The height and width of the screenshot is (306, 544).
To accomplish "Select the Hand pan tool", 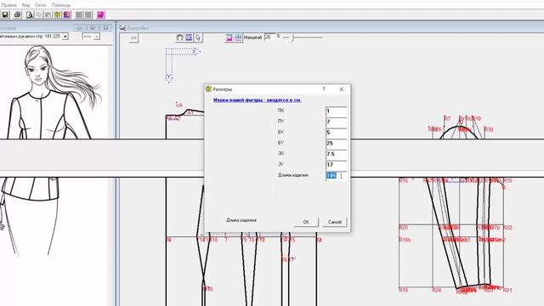I will pos(179,37).
